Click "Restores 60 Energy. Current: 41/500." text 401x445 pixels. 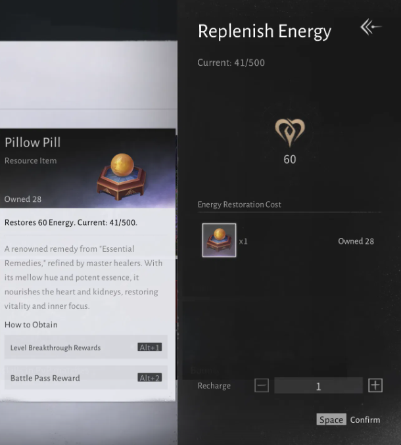[70, 222]
